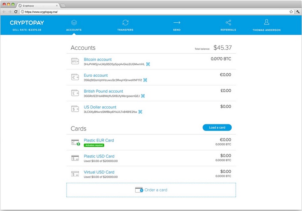The image size is (302, 211).
Task: Show QR code for Bitcoin account address
Action: [x=148, y=64]
